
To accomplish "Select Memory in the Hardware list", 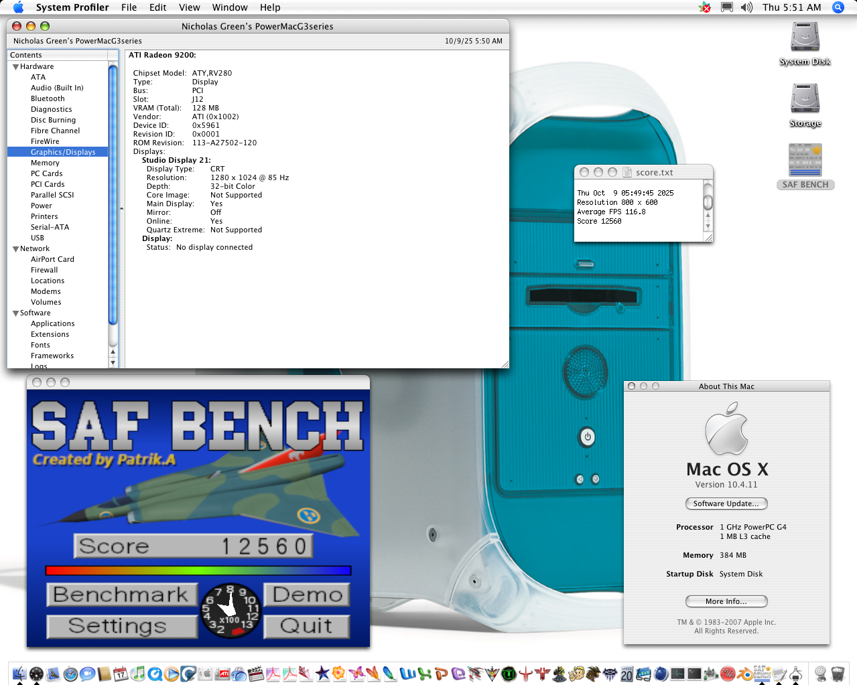I will click(45, 163).
